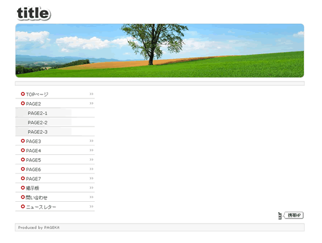Click red circle icon beside 掲示板
Viewport: 322px width, 243px height.
click(x=23, y=188)
